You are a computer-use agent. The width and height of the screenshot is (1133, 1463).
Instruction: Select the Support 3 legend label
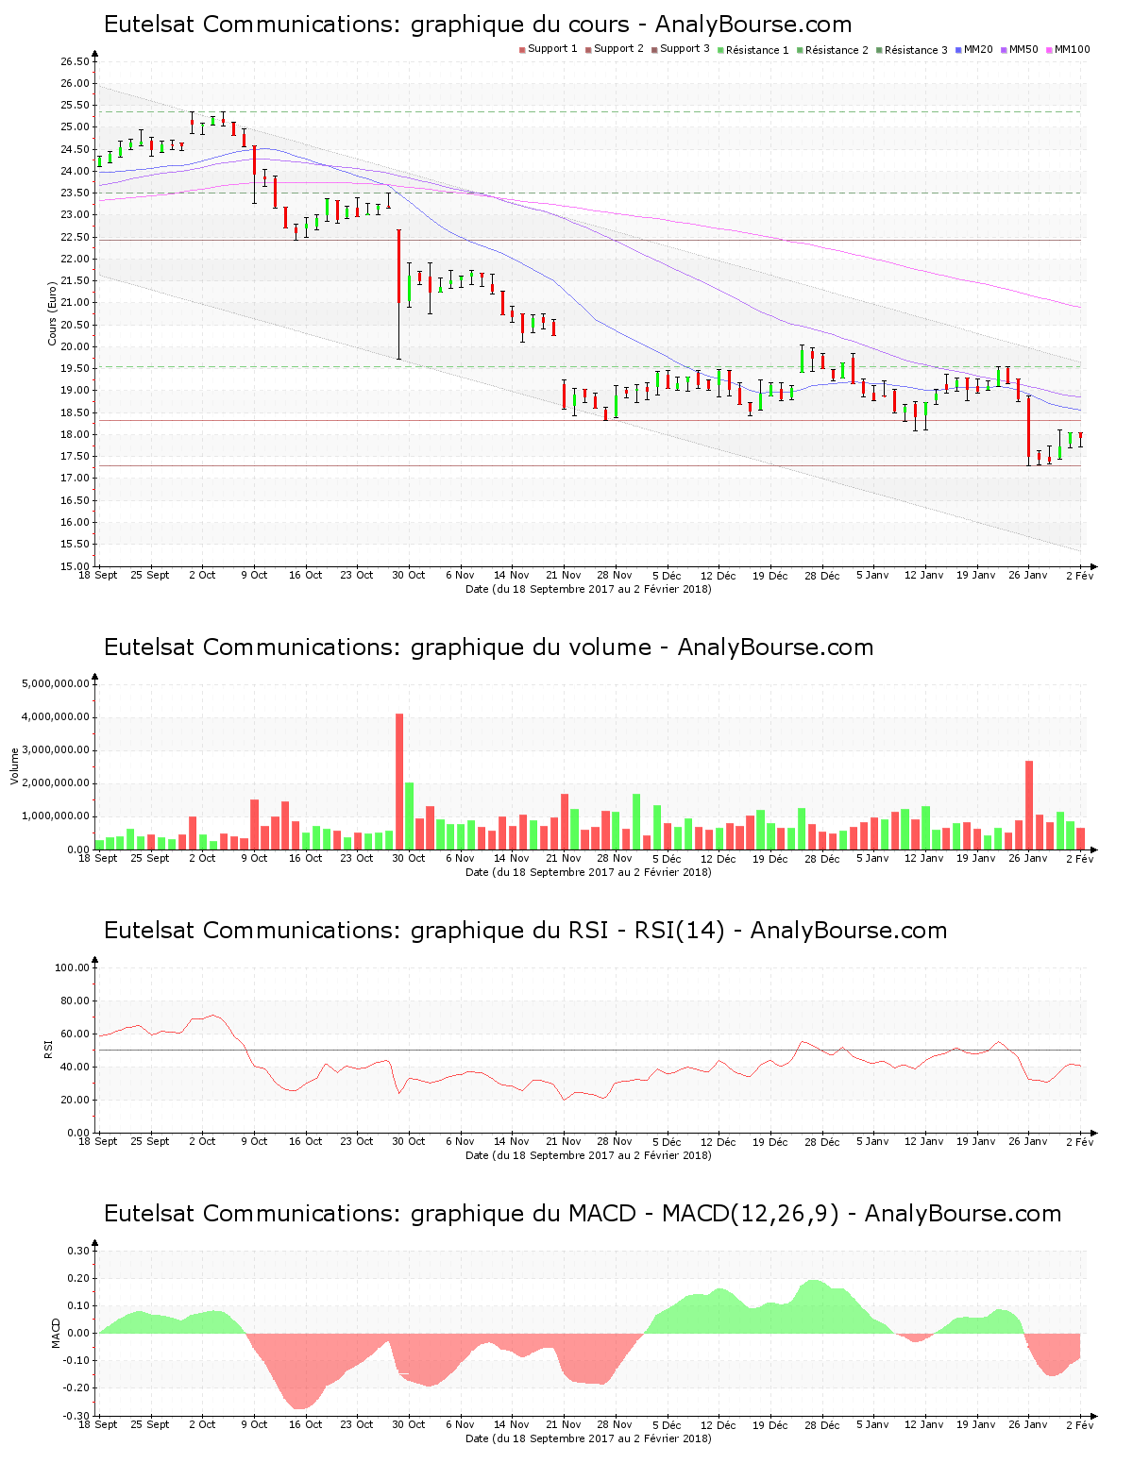click(685, 49)
